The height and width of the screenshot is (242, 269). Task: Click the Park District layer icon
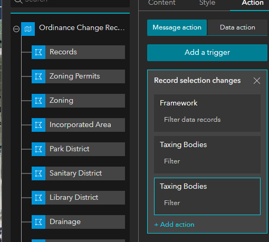pos(39,149)
